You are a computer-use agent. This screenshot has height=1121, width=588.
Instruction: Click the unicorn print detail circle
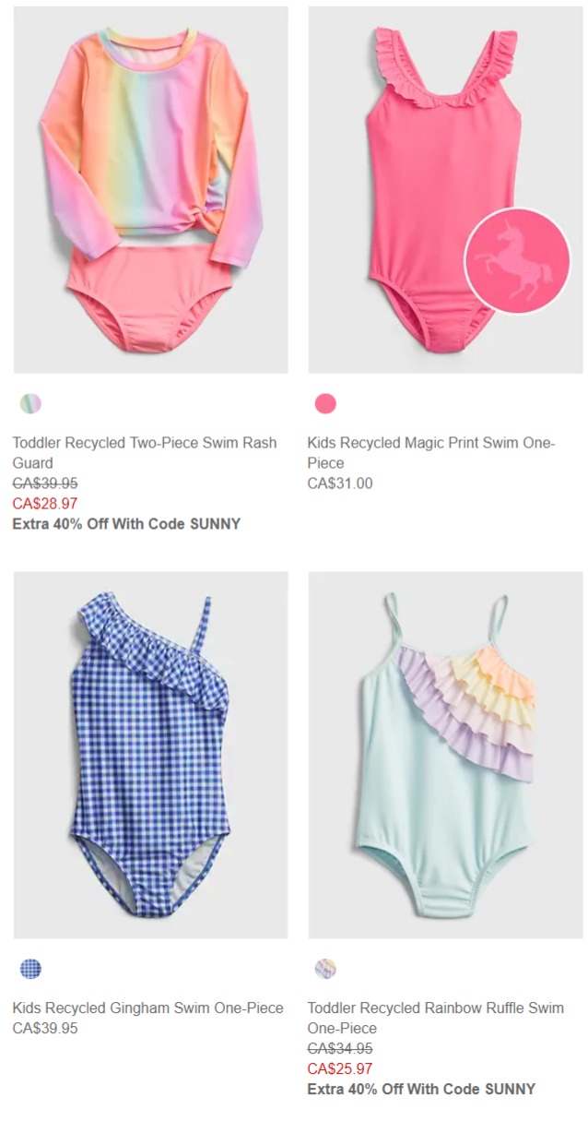[x=518, y=261]
